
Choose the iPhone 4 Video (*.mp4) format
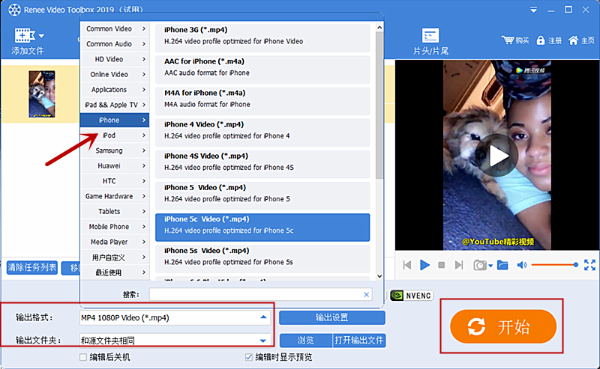262,132
